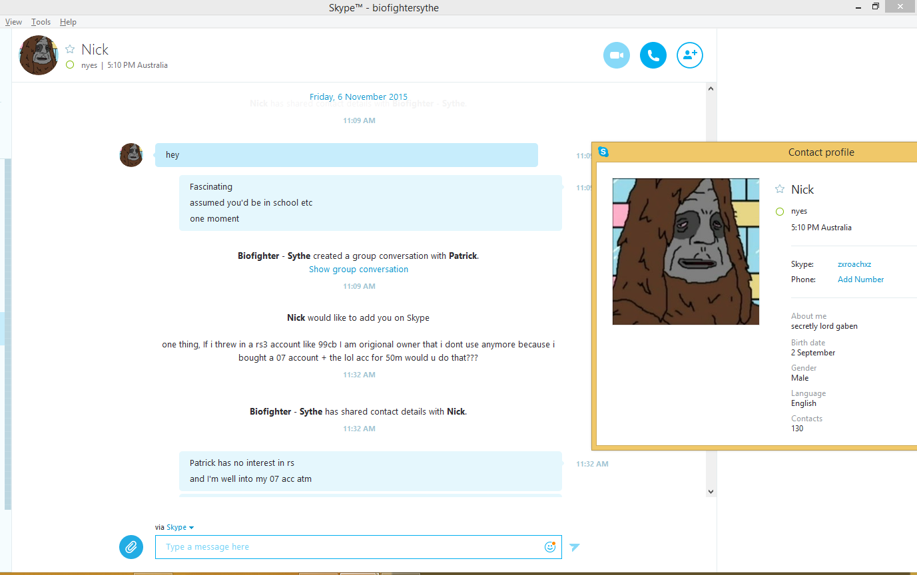Click the 'Friday, 6 November 2015' date header

tap(358, 97)
